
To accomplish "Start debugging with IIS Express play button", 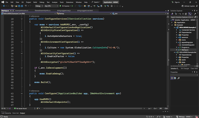I will [x=60, y=6].
